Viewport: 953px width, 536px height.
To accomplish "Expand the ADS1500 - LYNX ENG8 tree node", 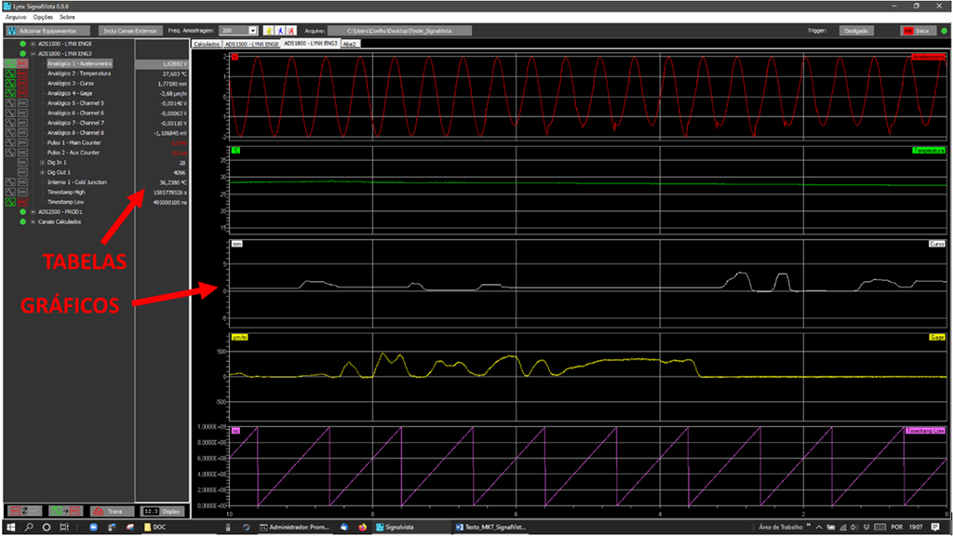I will coord(33,44).
